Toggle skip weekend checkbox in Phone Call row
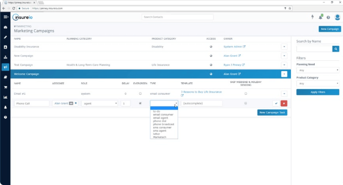Screen dimensions: 343x185 click(246, 103)
